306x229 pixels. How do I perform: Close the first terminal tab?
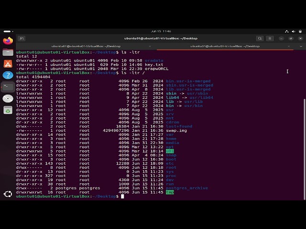(150, 46)
